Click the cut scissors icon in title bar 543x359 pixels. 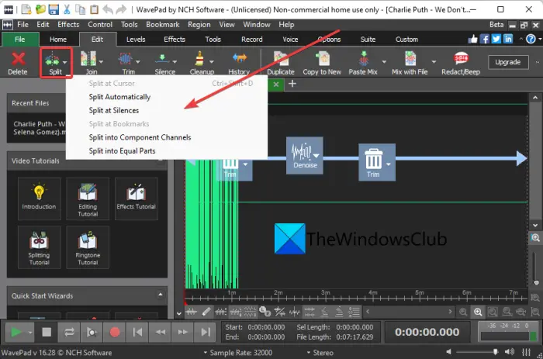[x=67, y=9]
